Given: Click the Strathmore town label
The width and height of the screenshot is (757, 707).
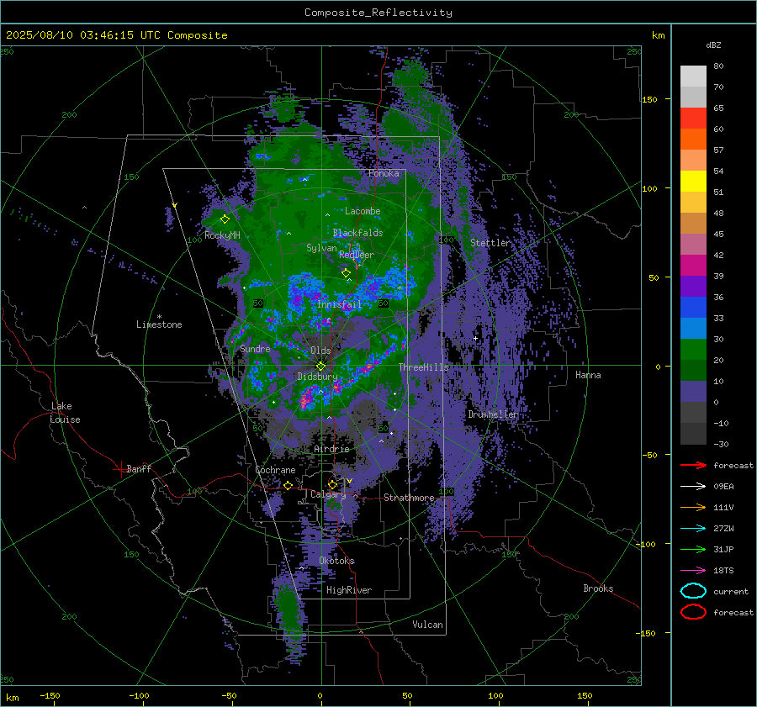Looking at the screenshot, I should tap(409, 498).
